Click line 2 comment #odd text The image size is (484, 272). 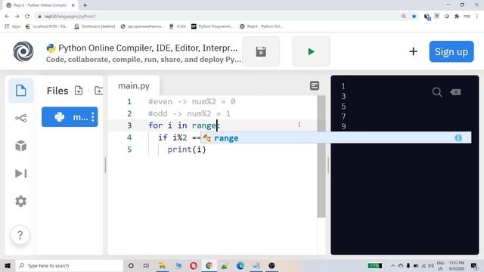pos(189,113)
